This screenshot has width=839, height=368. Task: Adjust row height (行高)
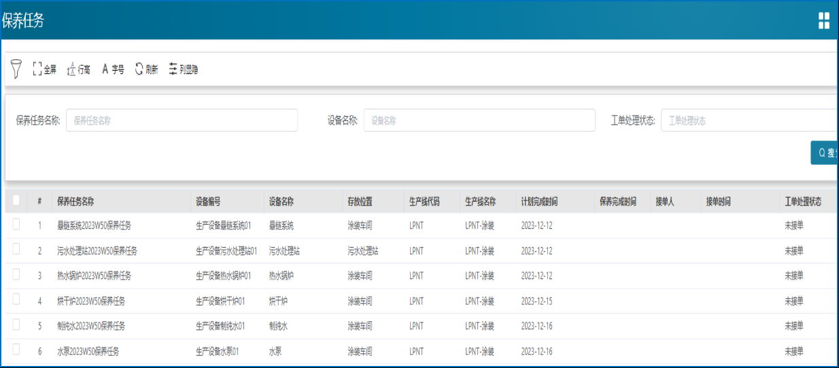[78, 69]
